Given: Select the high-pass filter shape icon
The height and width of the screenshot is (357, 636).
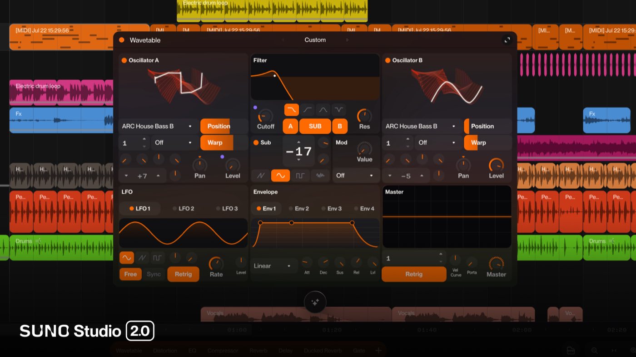Looking at the screenshot, I should tap(307, 110).
